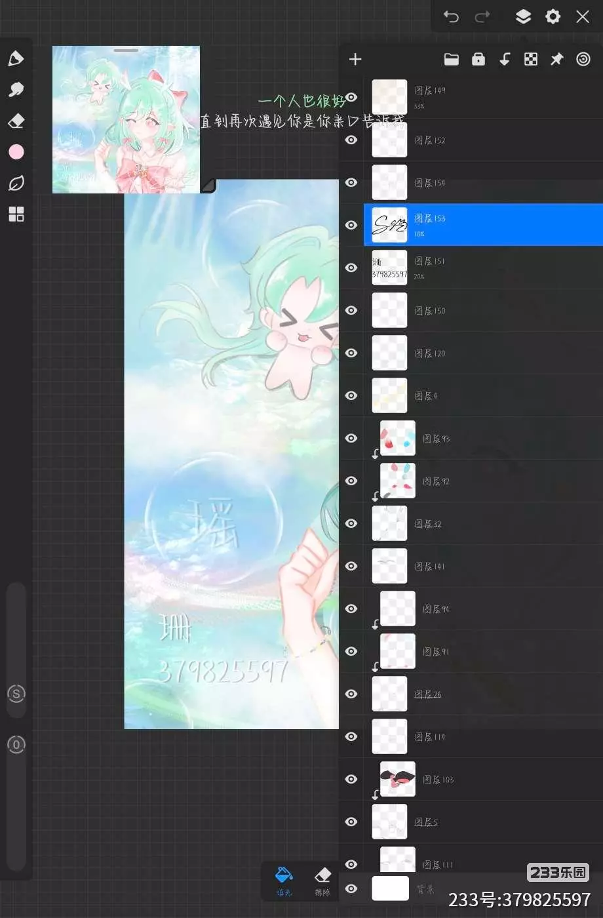Click the 图层94 layer row name
Image resolution: width=603 pixels, height=918 pixels.
(x=437, y=609)
